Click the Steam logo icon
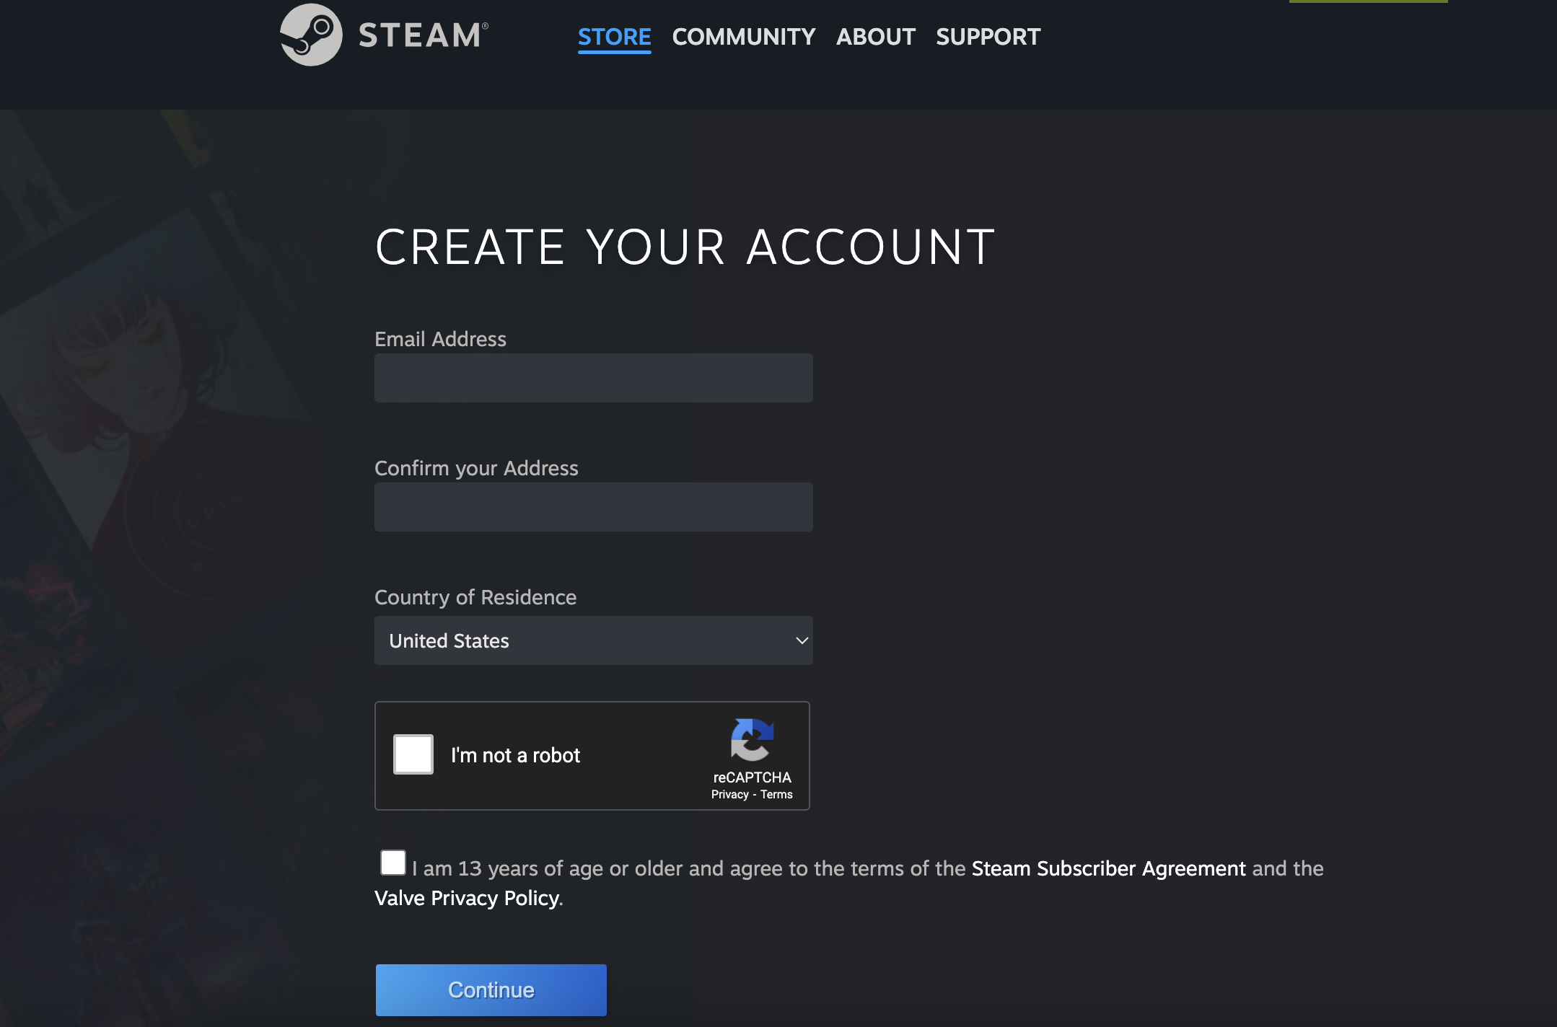 pyautogui.click(x=311, y=35)
